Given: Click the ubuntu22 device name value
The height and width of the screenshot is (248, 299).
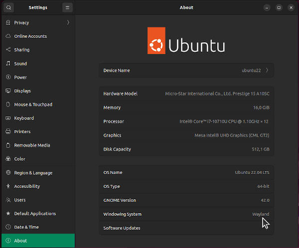Looking at the screenshot, I should (251, 71).
